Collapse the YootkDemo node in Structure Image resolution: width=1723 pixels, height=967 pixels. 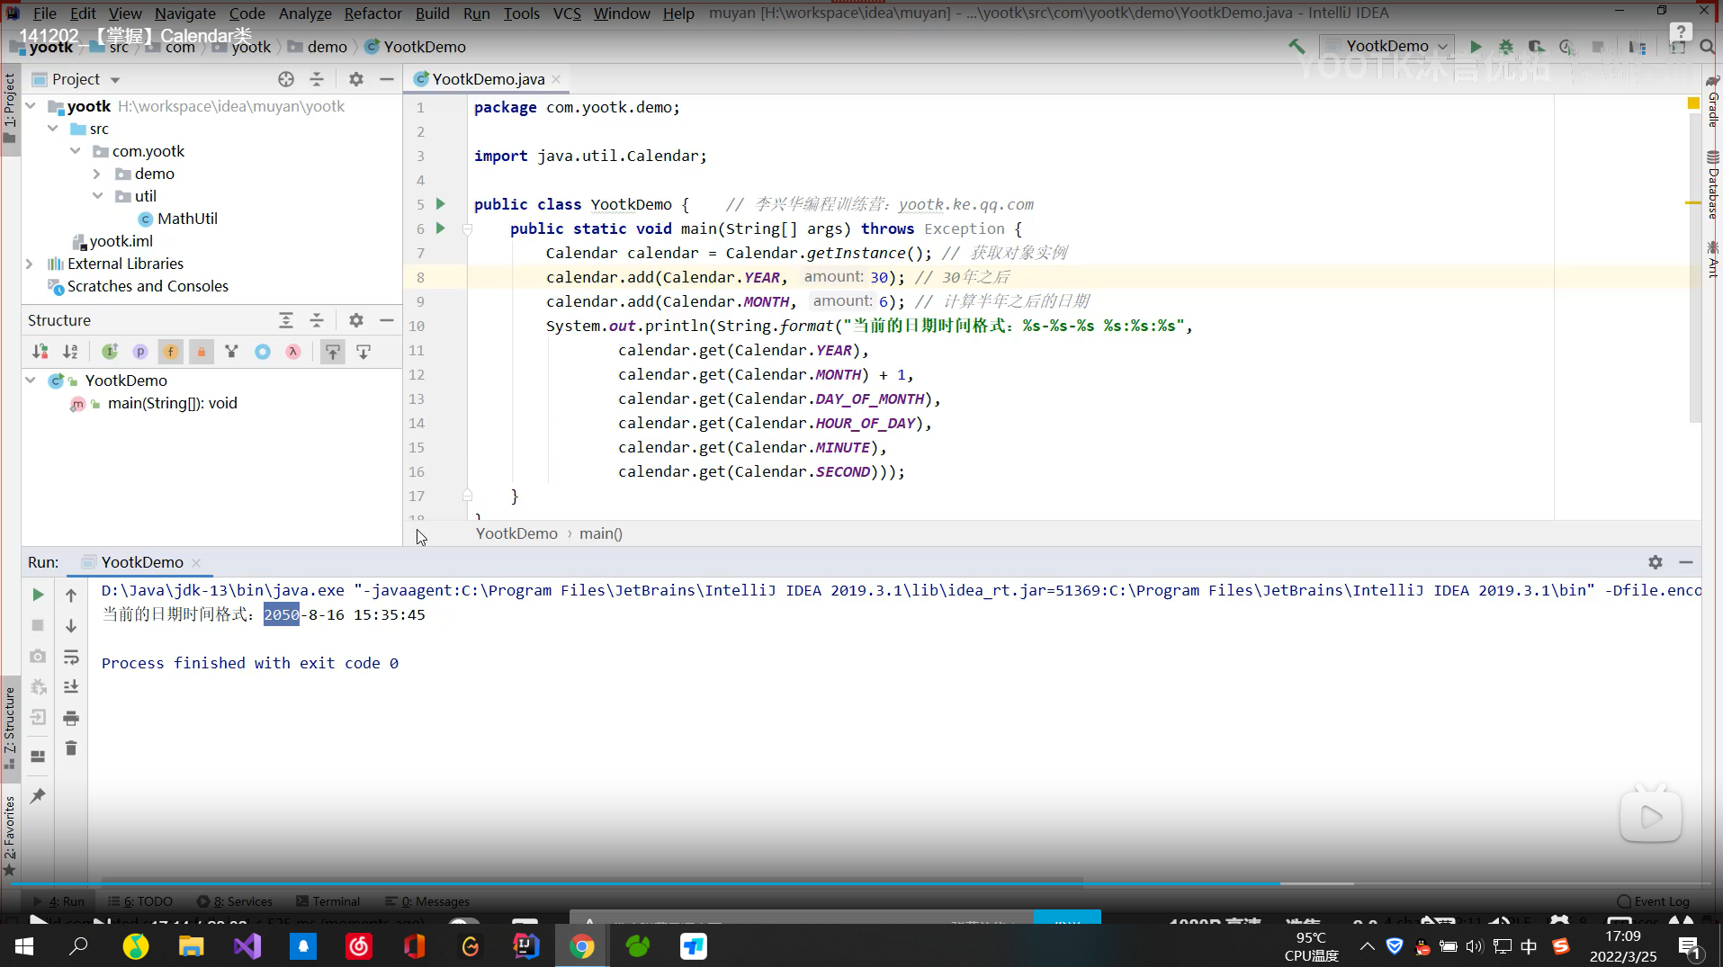[30, 380]
